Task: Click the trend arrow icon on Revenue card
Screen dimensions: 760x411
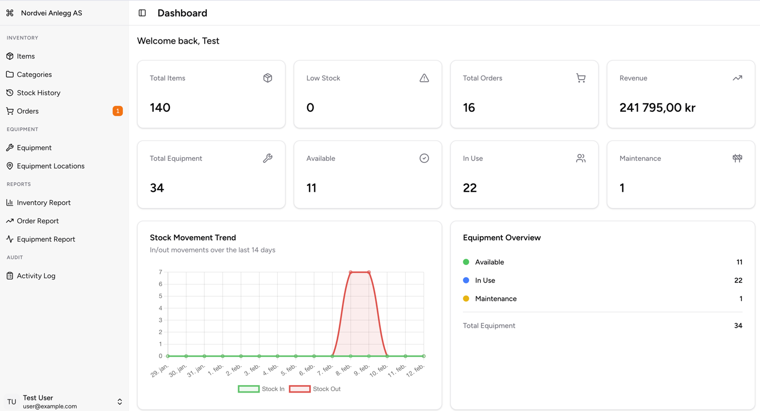Action: point(737,77)
